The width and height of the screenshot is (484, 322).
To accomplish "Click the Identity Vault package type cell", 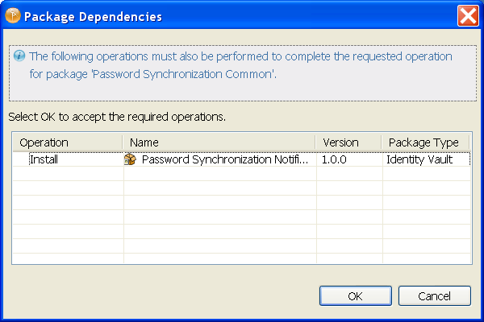I will click(419, 159).
